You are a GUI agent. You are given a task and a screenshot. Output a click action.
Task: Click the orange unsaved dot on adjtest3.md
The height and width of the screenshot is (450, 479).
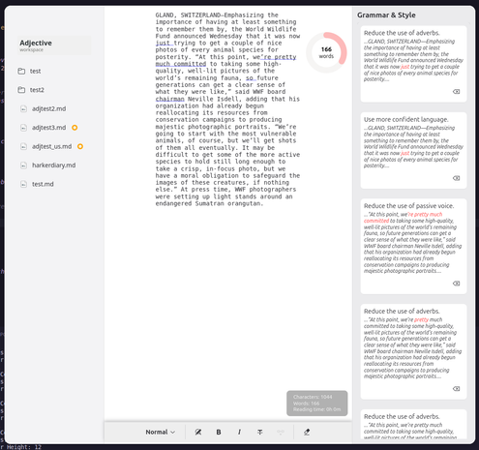click(75, 128)
